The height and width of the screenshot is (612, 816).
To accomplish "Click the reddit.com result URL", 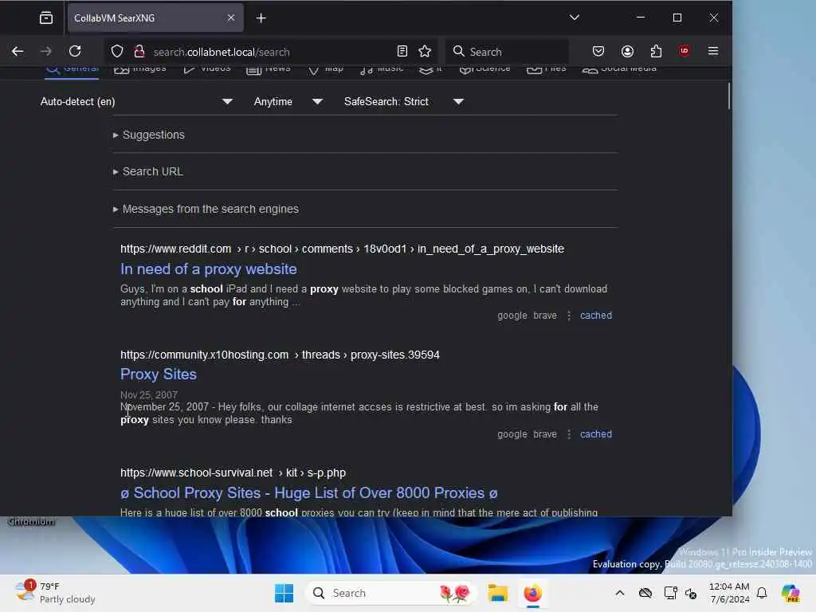I will coord(342,249).
